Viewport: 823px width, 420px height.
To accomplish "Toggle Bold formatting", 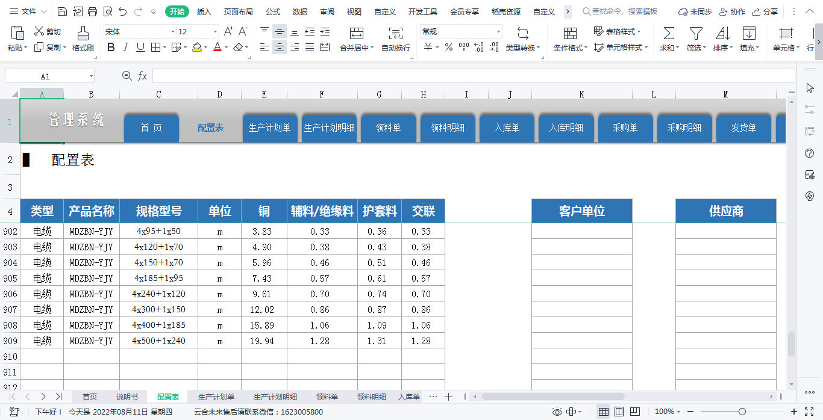I will [x=111, y=48].
